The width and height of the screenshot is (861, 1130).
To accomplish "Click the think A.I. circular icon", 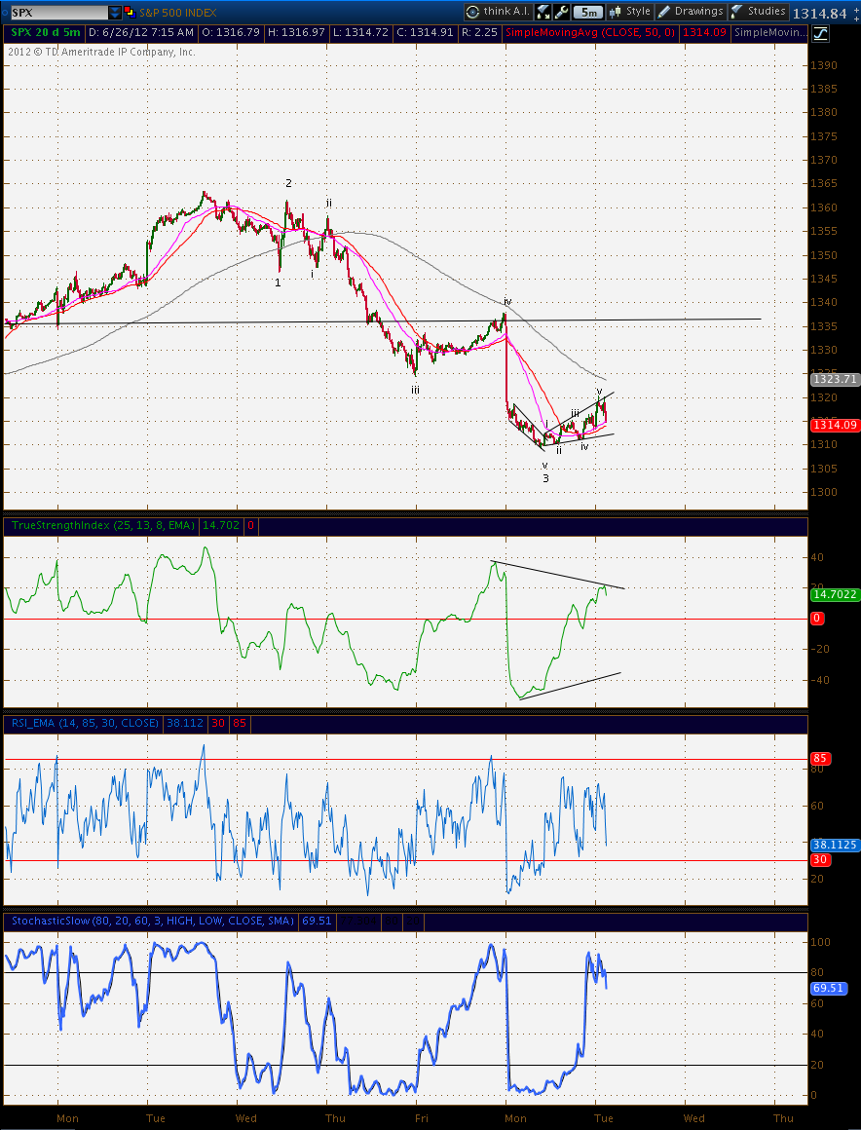I will (x=472, y=12).
